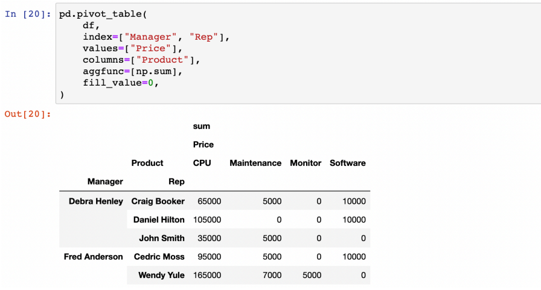Click Daniel Hilton's Software value 10000

pyautogui.click(x=354, y=220)
